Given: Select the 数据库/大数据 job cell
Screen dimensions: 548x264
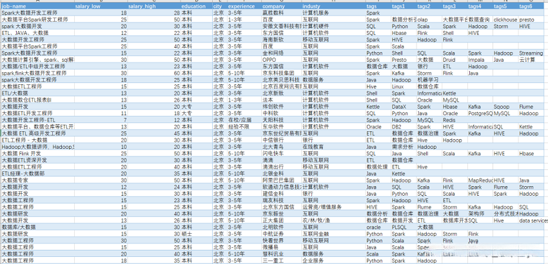Looking at the screenshot, I should tap(37, 227).
